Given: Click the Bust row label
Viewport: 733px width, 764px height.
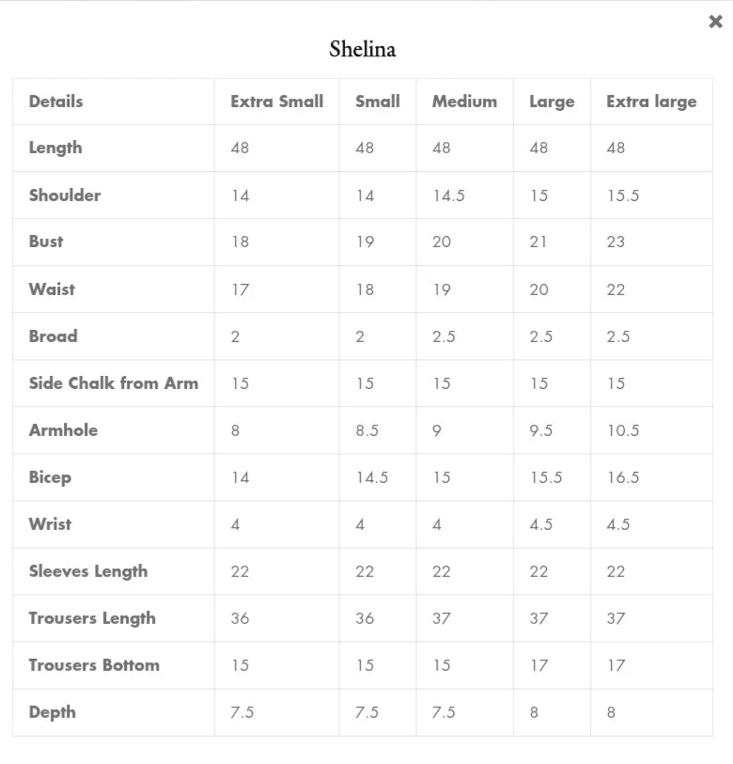Looking at the screenshot, I should [45, 242].
